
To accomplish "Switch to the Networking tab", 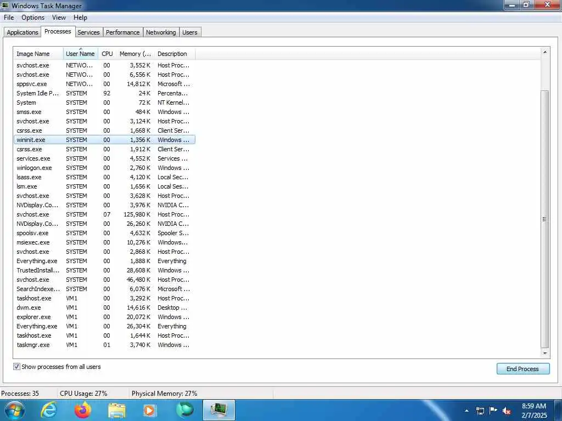I will tap(161, 32).
